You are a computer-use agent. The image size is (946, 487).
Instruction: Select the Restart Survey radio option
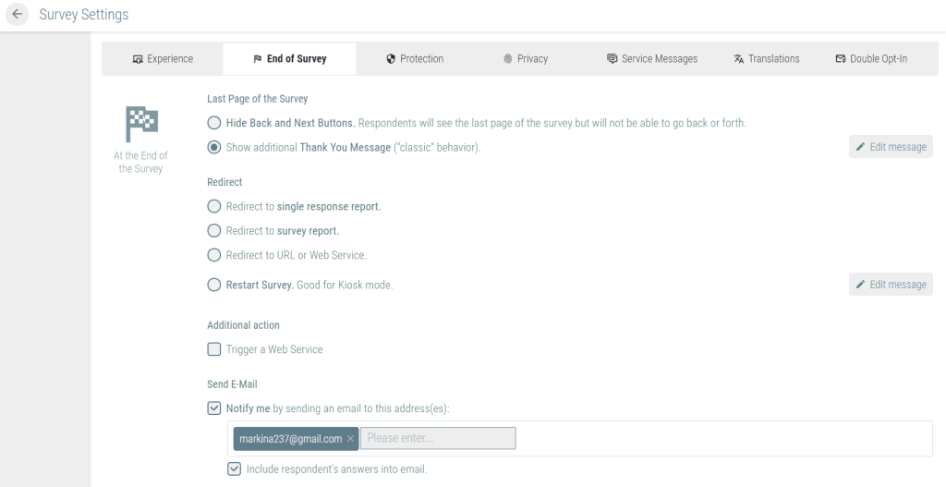pos(214,285)
